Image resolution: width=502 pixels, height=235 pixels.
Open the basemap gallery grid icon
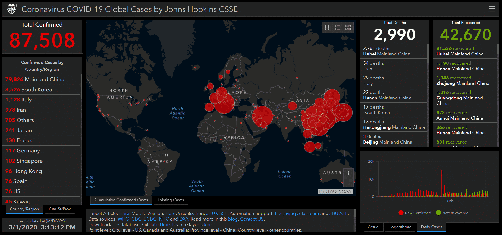coord(348,28)
